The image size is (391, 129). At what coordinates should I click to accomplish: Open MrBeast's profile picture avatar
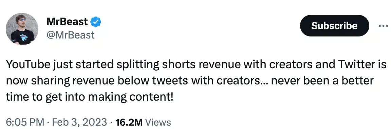(22, 29)
